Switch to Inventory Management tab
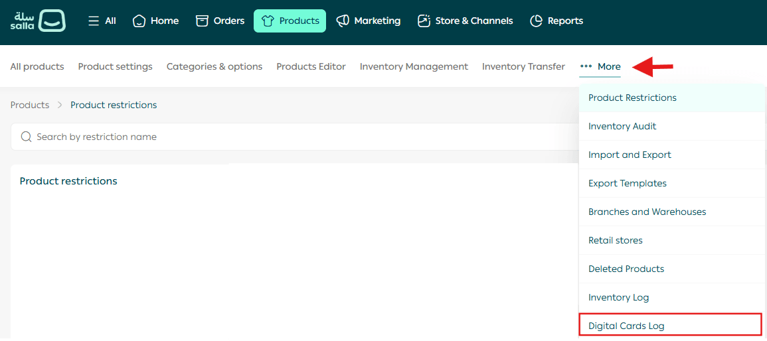Viewport: 767px width, 341px height. coord(414,66)
